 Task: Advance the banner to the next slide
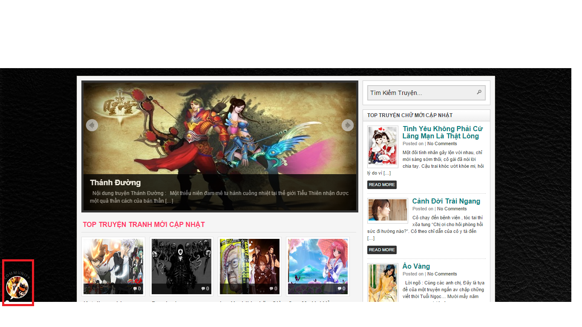pyautogui.click(x=348, y=125)
